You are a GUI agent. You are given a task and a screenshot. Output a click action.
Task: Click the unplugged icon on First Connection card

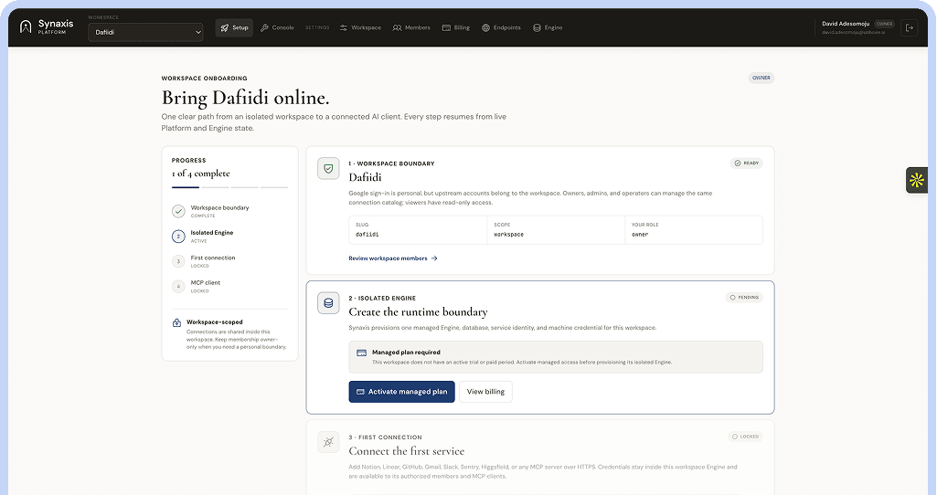pos(328,442)
